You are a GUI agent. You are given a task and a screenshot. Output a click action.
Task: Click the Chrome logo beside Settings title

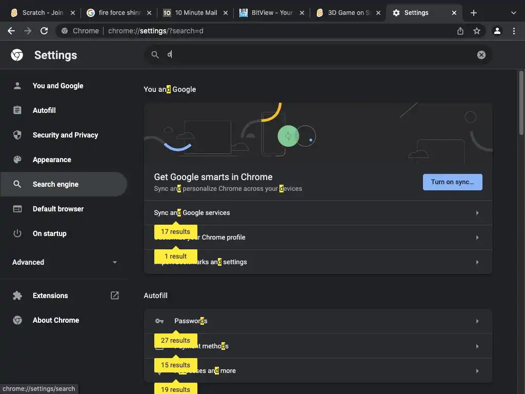point(17,55)
